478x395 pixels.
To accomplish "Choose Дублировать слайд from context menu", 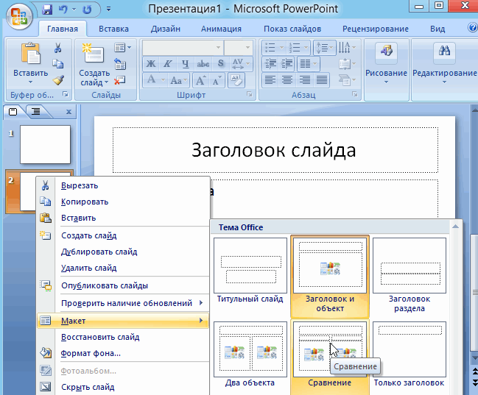I will pyautogui.click(x=99, y=252).
